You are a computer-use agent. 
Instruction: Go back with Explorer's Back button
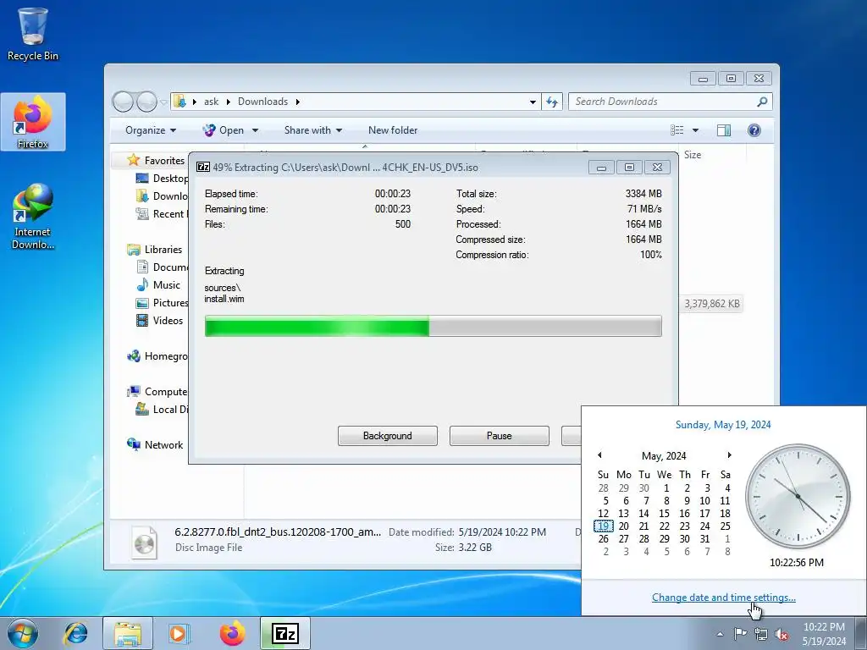click(123, 102)
